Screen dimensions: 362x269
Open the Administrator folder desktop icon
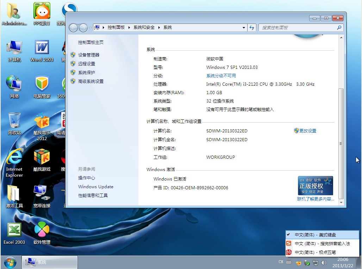point(14,14)
